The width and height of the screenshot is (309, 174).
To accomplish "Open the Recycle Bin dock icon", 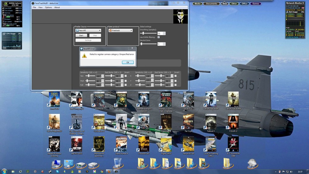I will 117,163.
